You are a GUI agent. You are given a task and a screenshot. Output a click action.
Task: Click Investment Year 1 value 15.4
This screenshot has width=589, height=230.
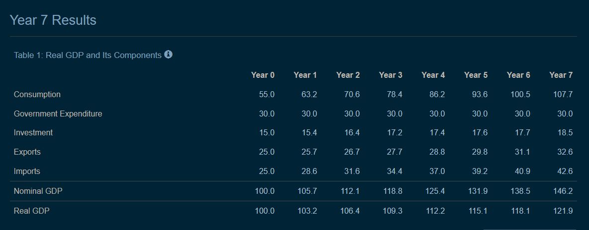click(x=309, y=133)
